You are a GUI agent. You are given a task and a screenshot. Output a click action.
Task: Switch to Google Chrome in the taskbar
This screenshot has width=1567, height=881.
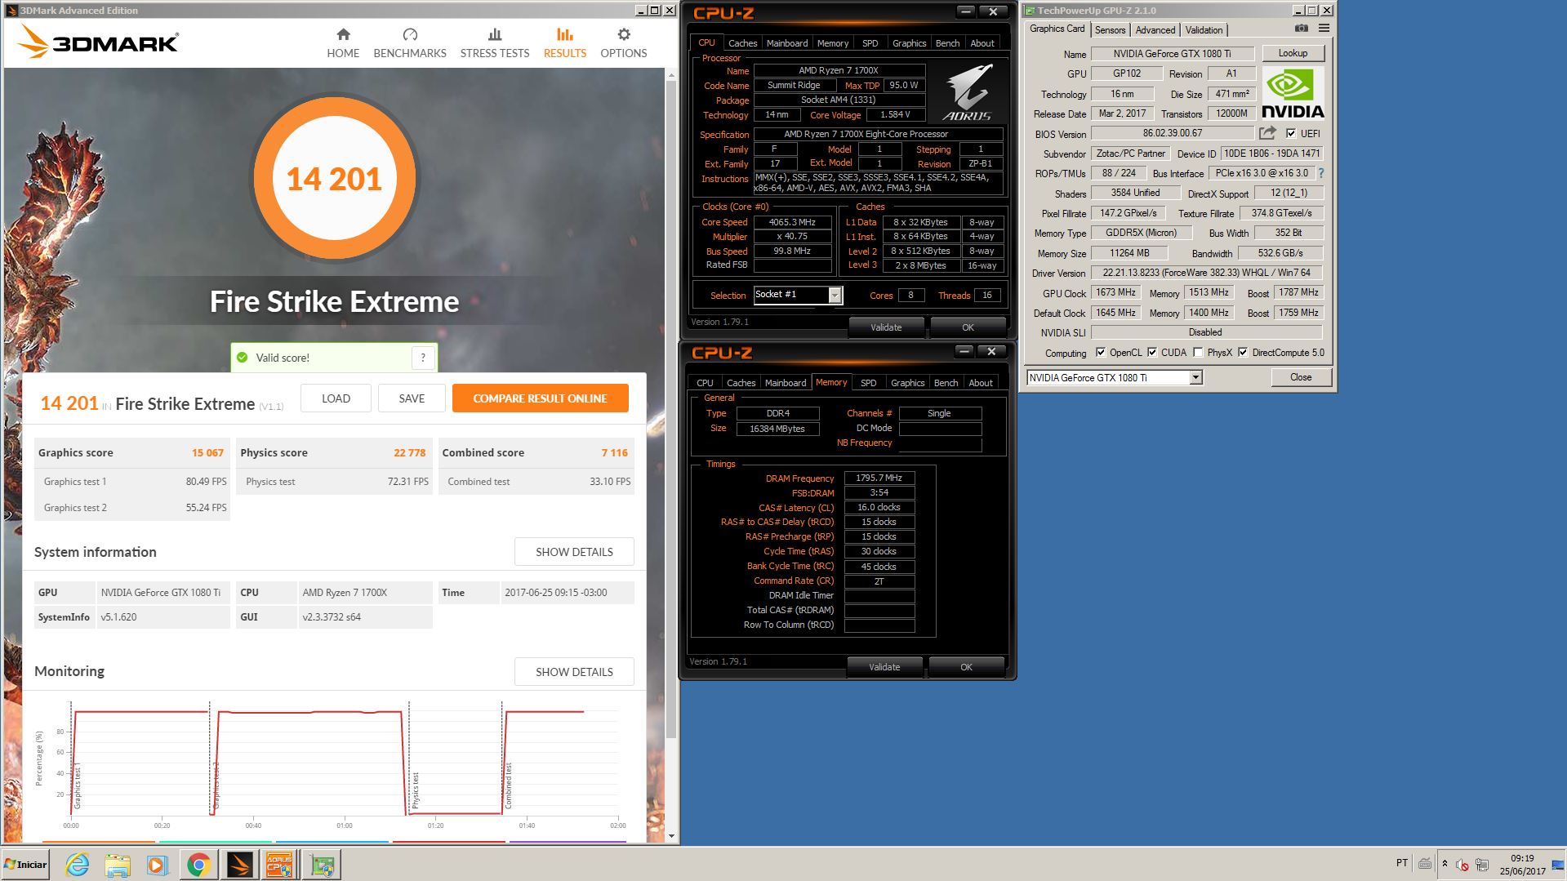pos(198,865)
